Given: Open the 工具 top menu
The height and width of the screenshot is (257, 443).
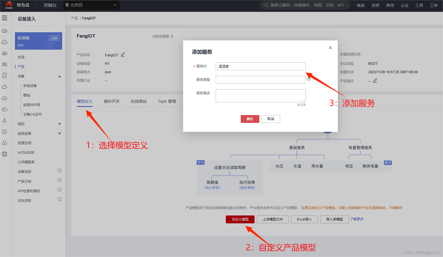Looking at the screenshot, I should [419, 5].
